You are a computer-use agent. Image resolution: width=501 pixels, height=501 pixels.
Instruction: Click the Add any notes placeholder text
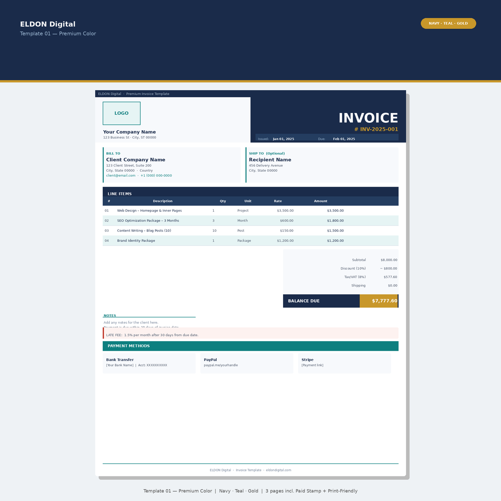click(x=131, y=323)
